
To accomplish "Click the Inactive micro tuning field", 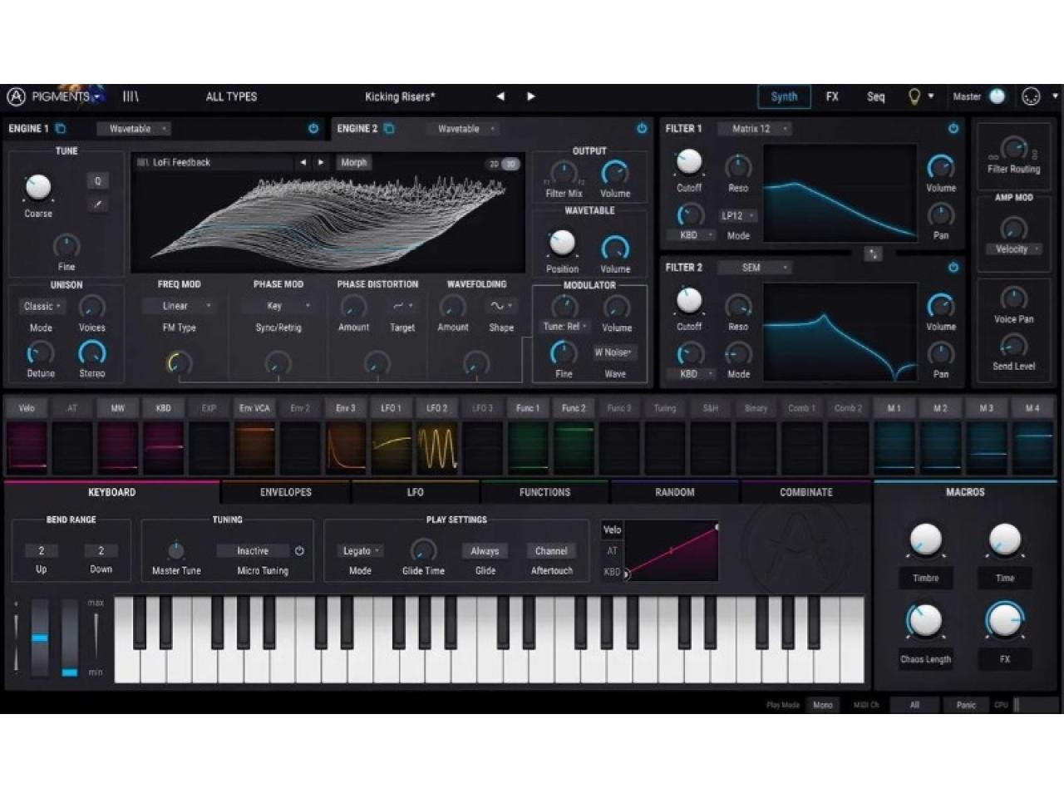I will coord(253,551).
